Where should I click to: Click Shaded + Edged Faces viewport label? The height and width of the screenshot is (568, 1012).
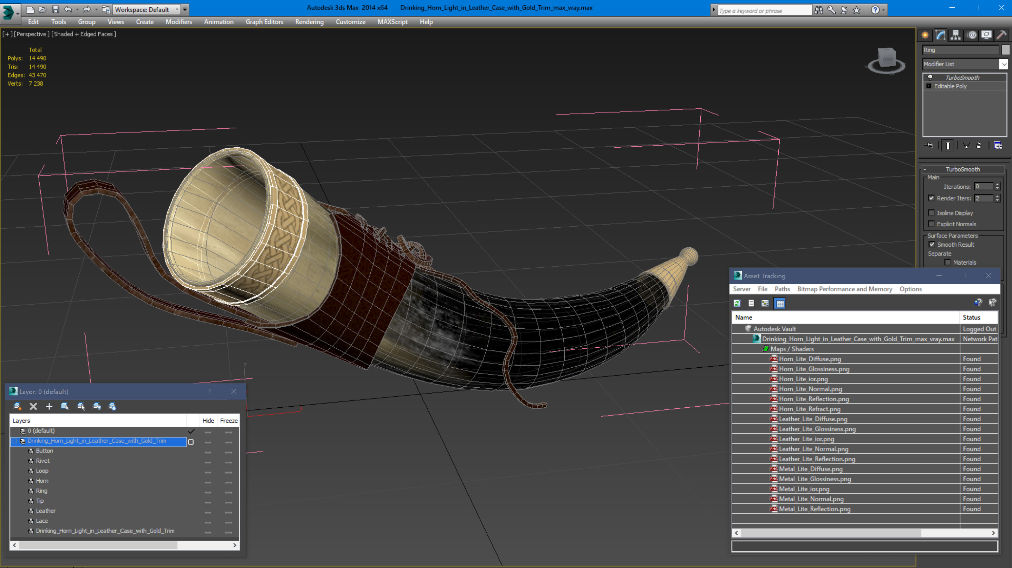(x=84, y=34)
